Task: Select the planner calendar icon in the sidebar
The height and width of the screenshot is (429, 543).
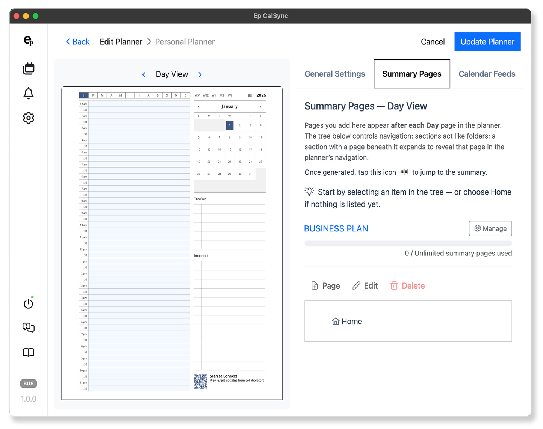Action: point(28,68)
